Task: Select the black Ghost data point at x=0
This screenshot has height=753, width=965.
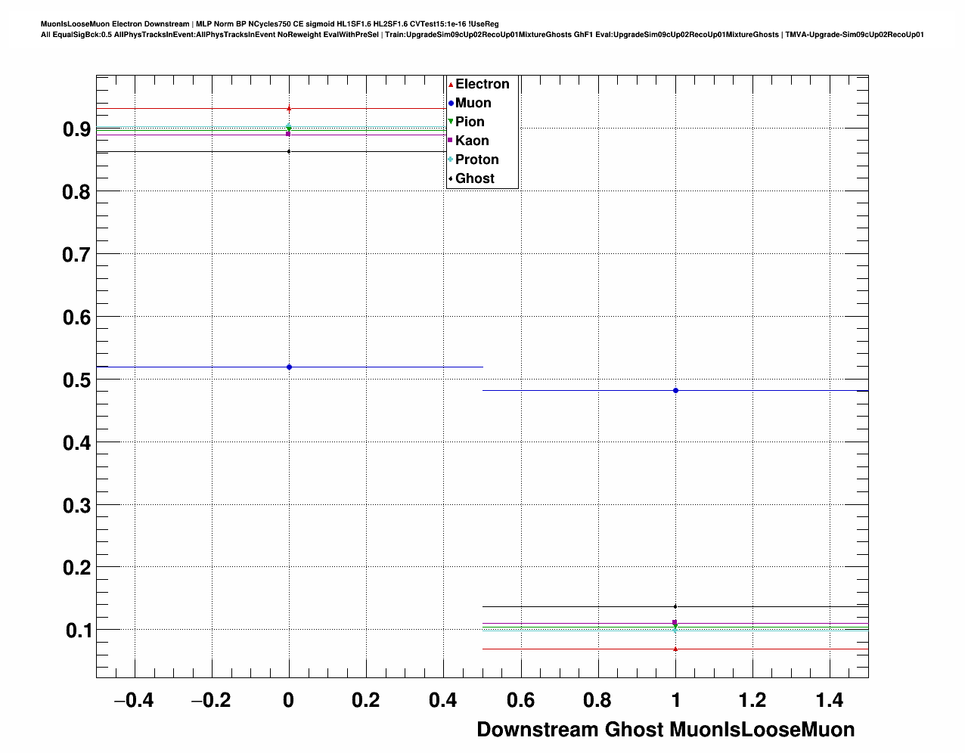Action: click(289, 151)
